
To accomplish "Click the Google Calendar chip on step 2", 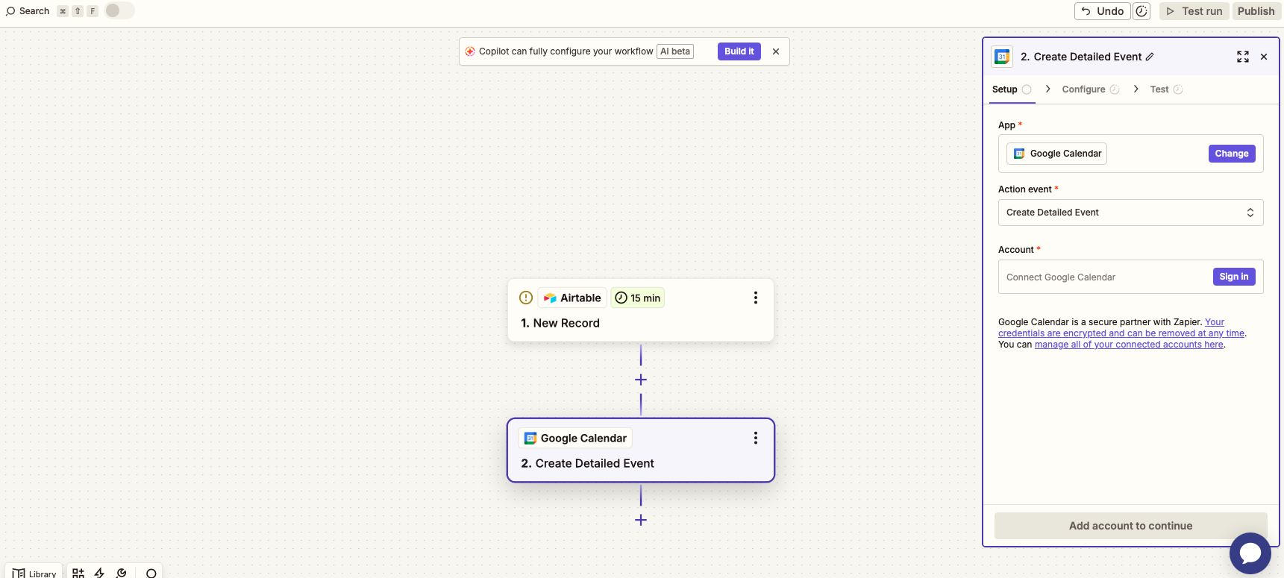I will [575, 438].
